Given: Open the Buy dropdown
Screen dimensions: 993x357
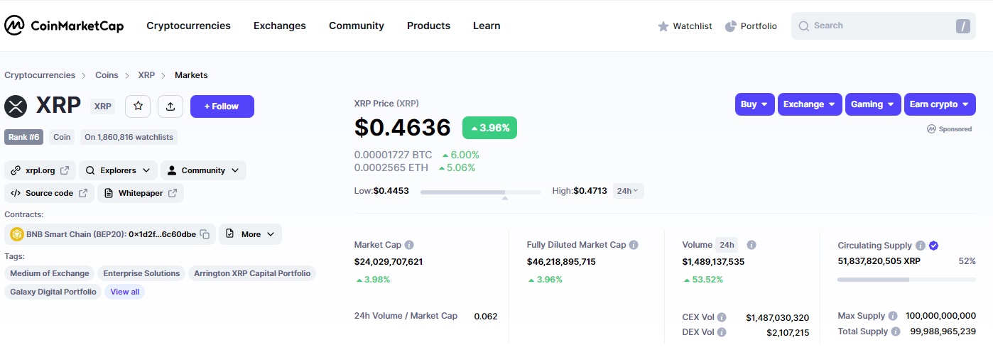Looking at the screenshot, I should pyautogui.click(x=754, y=104).
